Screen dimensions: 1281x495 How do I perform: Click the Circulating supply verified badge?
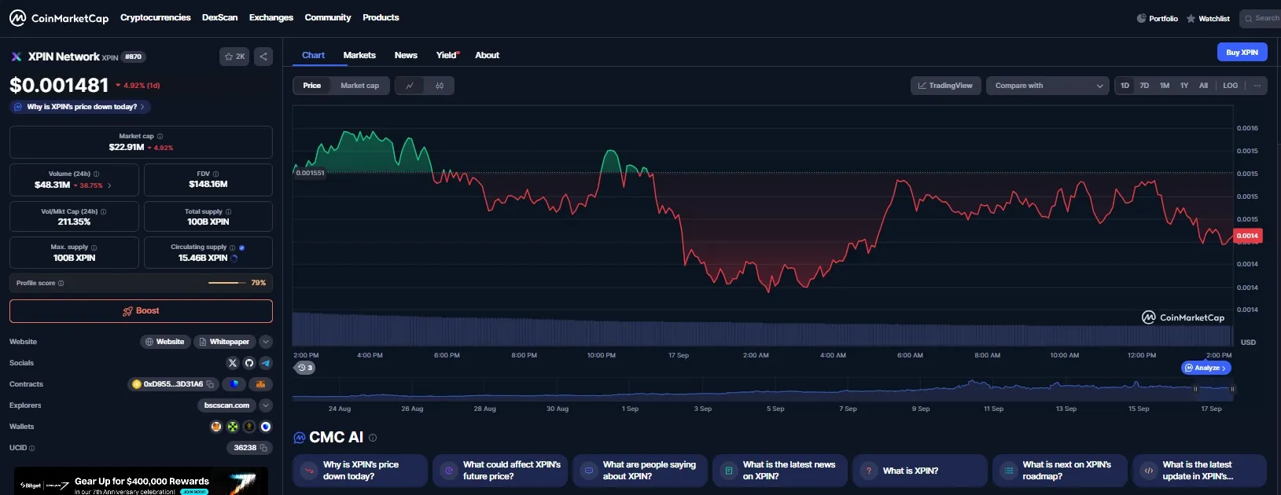coord(241,247)
